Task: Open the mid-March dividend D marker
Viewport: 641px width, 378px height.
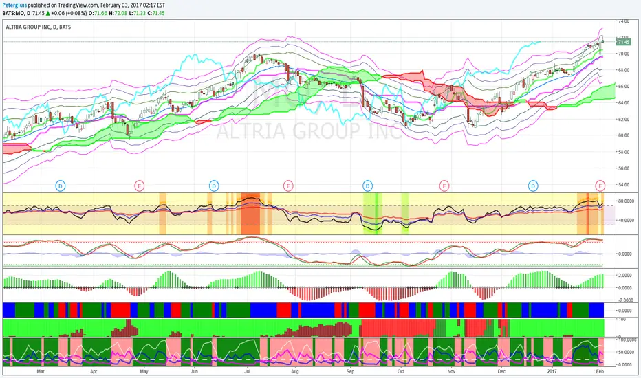Action: point(61,186)
